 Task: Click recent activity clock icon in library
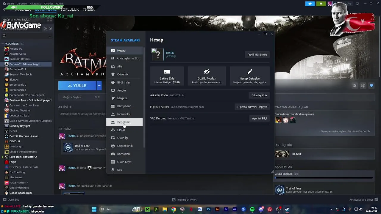45,29
